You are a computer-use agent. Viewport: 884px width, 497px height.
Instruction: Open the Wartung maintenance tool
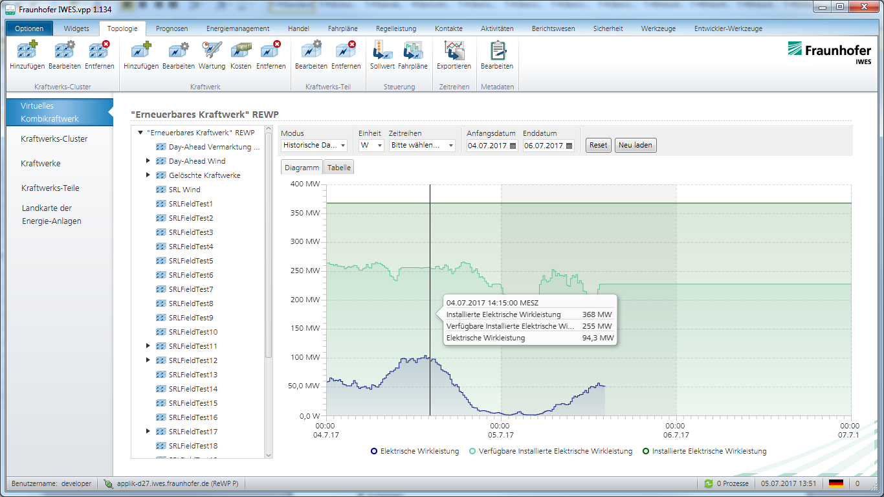212,50
